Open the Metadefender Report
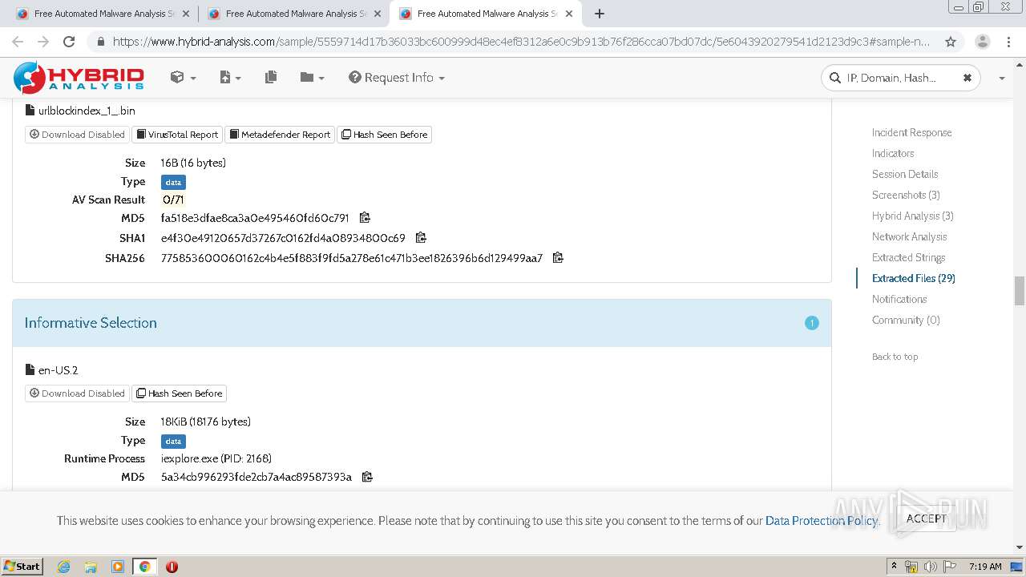This screenshot has height=577, width=1026. (x=280, y=134)
